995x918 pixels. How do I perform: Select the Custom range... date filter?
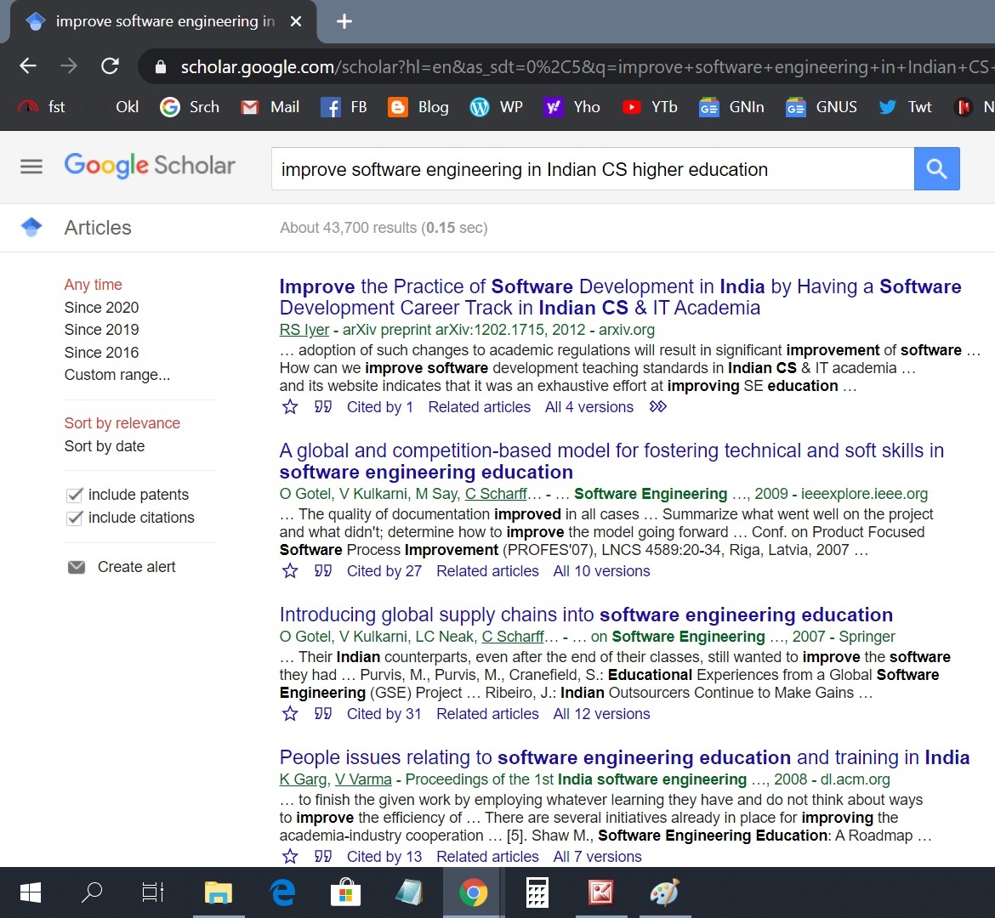click(117, 375)
